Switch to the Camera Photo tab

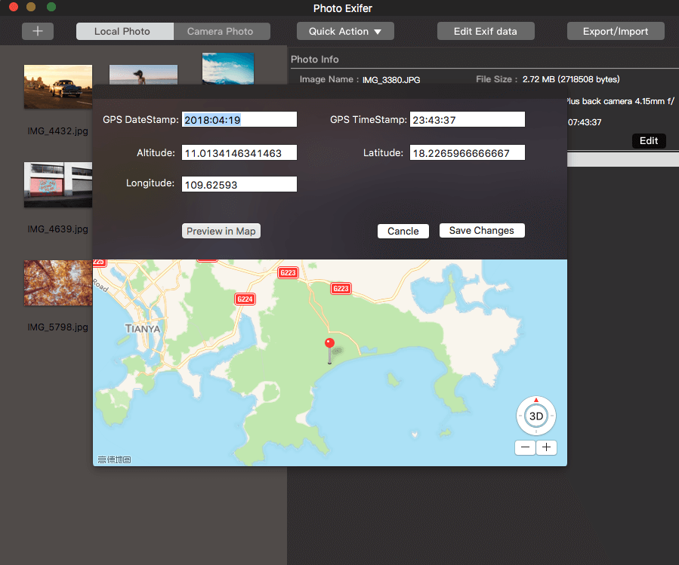pyautogui.click(x=221, y=31)
